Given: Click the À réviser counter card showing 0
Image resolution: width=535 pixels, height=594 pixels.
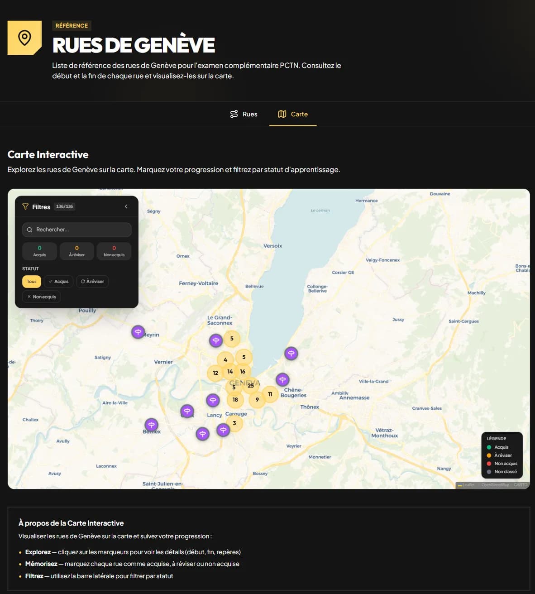Looking at the screenshot, I should coord(77,251).
